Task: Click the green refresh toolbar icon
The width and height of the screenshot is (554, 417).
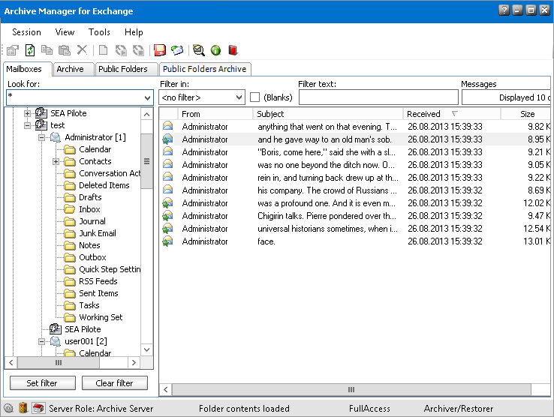Action: (30, 50)
